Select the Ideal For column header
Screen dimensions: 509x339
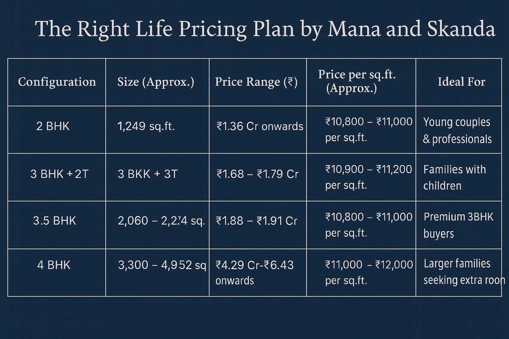(x=461, y=82)
